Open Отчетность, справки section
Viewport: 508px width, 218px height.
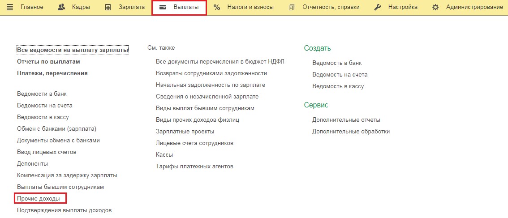point(331,7)
